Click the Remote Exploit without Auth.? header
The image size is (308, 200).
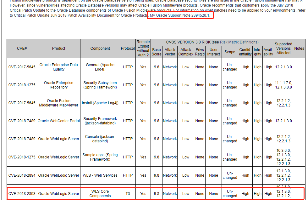[x=143, y=49]
